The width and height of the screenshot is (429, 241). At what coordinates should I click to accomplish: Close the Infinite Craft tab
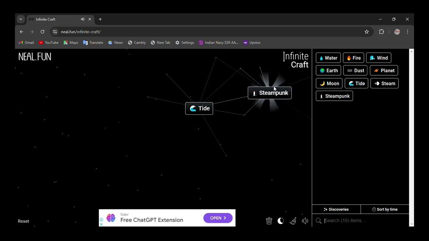click(x=90, y=19)
